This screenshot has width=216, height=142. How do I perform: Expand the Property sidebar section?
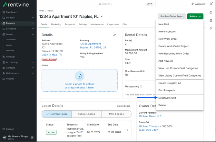pos(33,23)
